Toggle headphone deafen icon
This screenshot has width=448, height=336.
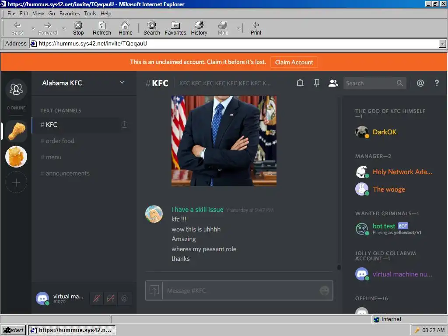pyautogui.click(x=111, y=298)
